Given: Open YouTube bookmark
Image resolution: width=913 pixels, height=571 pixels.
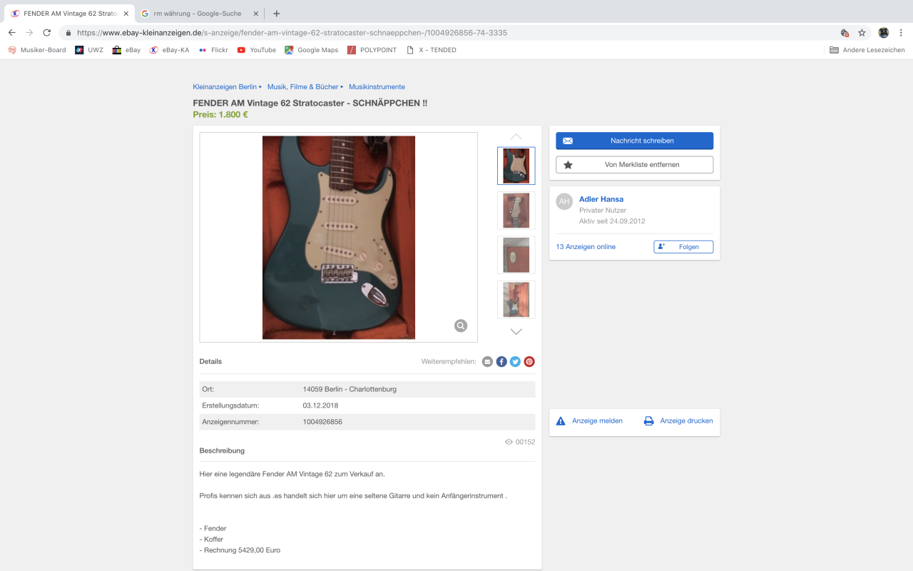Looking at the screenshot, I should [257, 50].
